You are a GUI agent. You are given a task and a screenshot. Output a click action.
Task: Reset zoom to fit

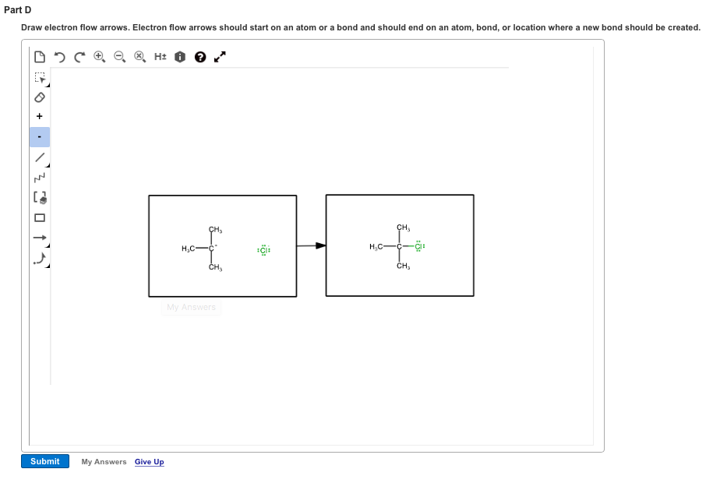[x=139, y=57]
